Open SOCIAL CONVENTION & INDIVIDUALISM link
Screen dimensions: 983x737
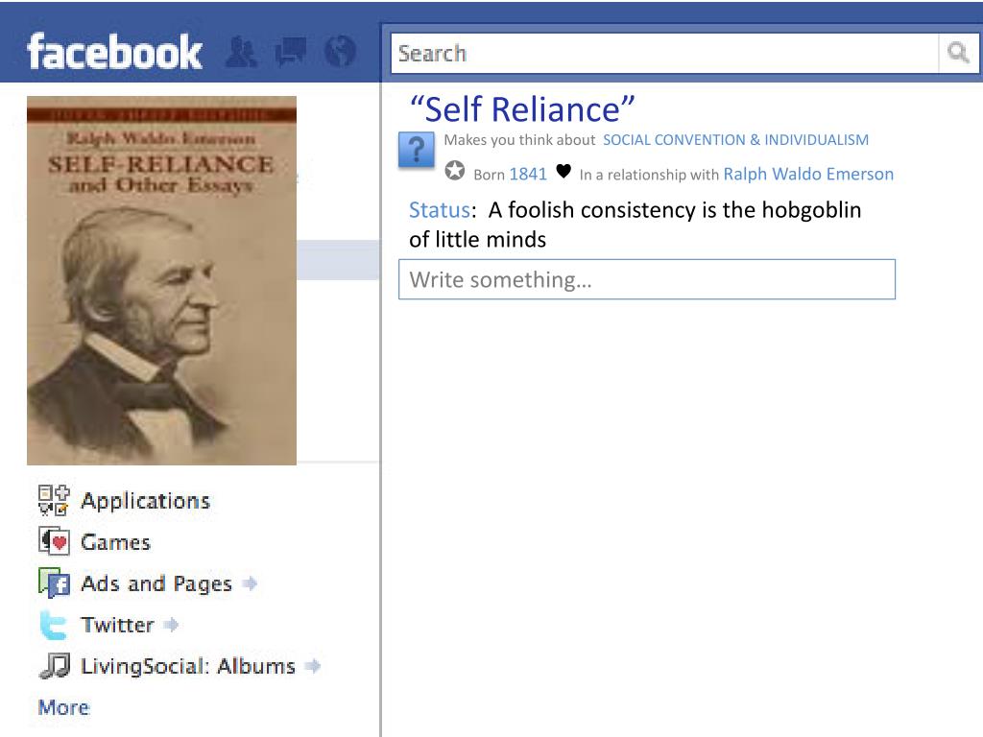[x=735, y=140]
